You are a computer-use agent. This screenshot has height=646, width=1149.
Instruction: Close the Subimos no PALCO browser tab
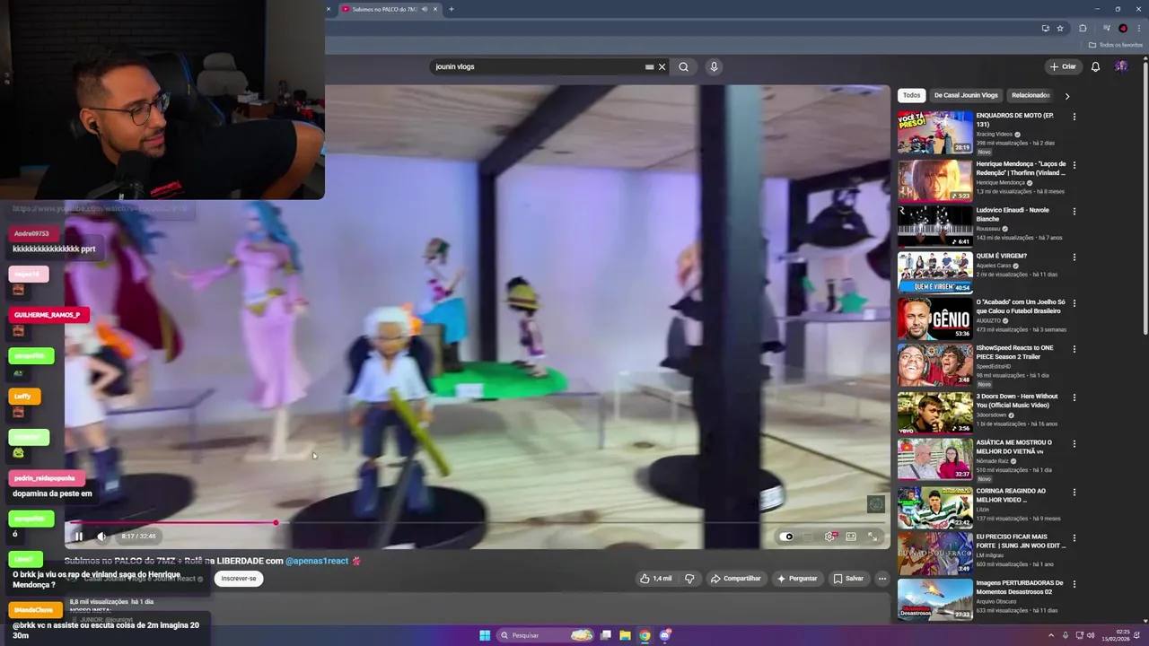click(x=435, y=9)
